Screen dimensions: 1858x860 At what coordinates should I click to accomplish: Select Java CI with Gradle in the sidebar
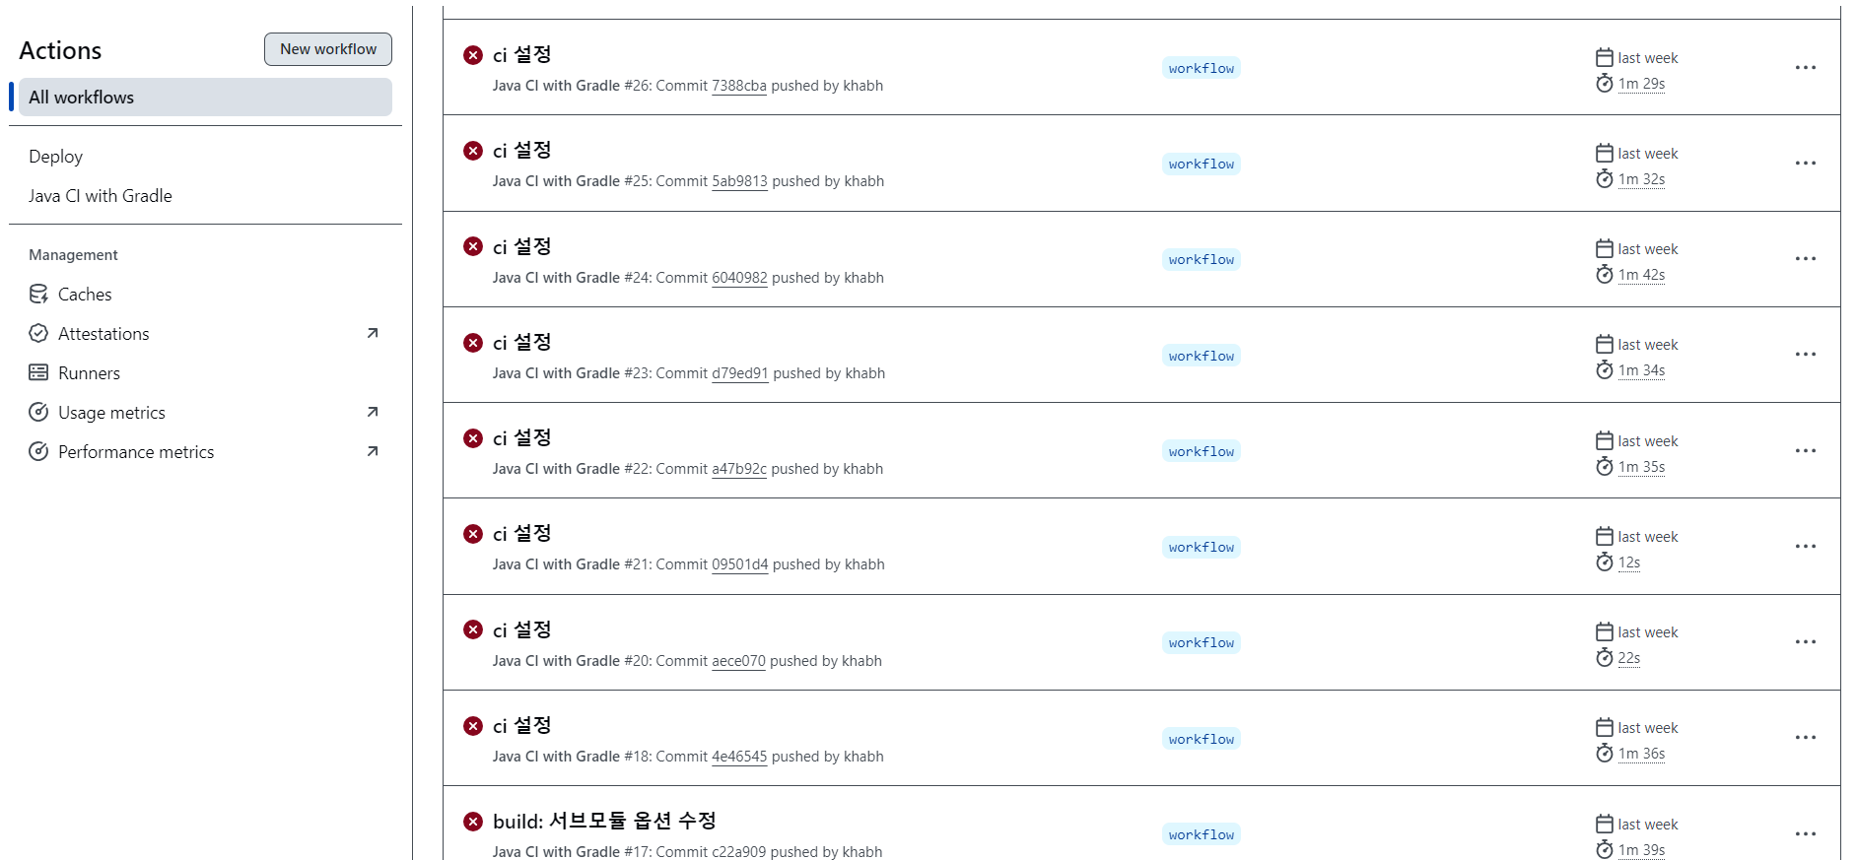[x=101, y=196]
